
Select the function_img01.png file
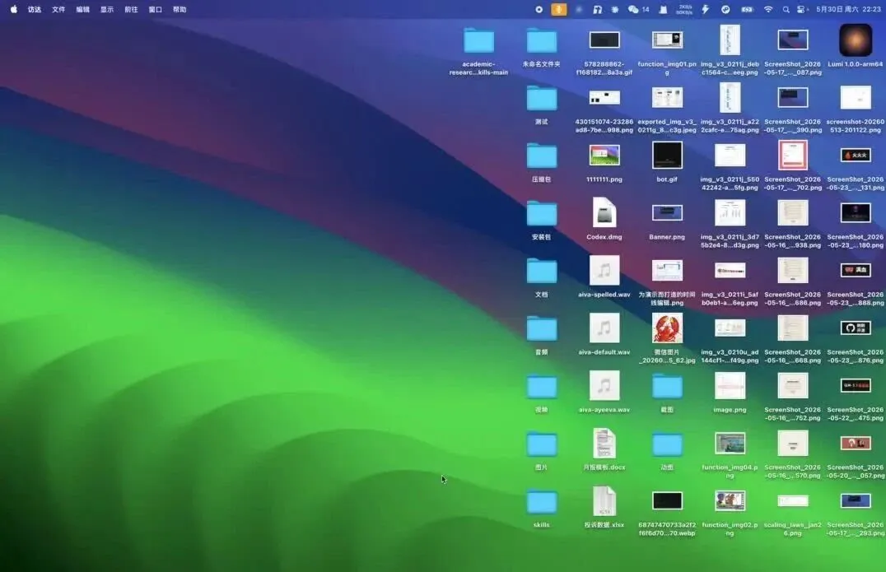click(667, 40)
